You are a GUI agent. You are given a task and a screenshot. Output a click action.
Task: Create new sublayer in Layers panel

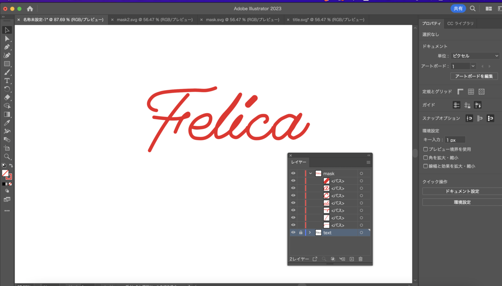(x=342, y=259)
